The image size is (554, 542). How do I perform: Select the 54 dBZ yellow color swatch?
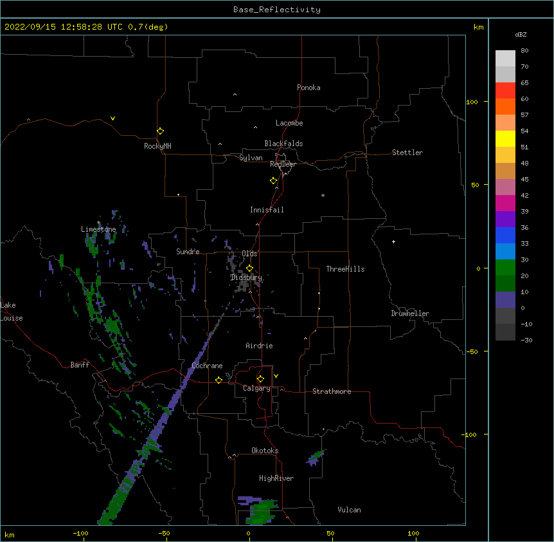pos(505,138)
